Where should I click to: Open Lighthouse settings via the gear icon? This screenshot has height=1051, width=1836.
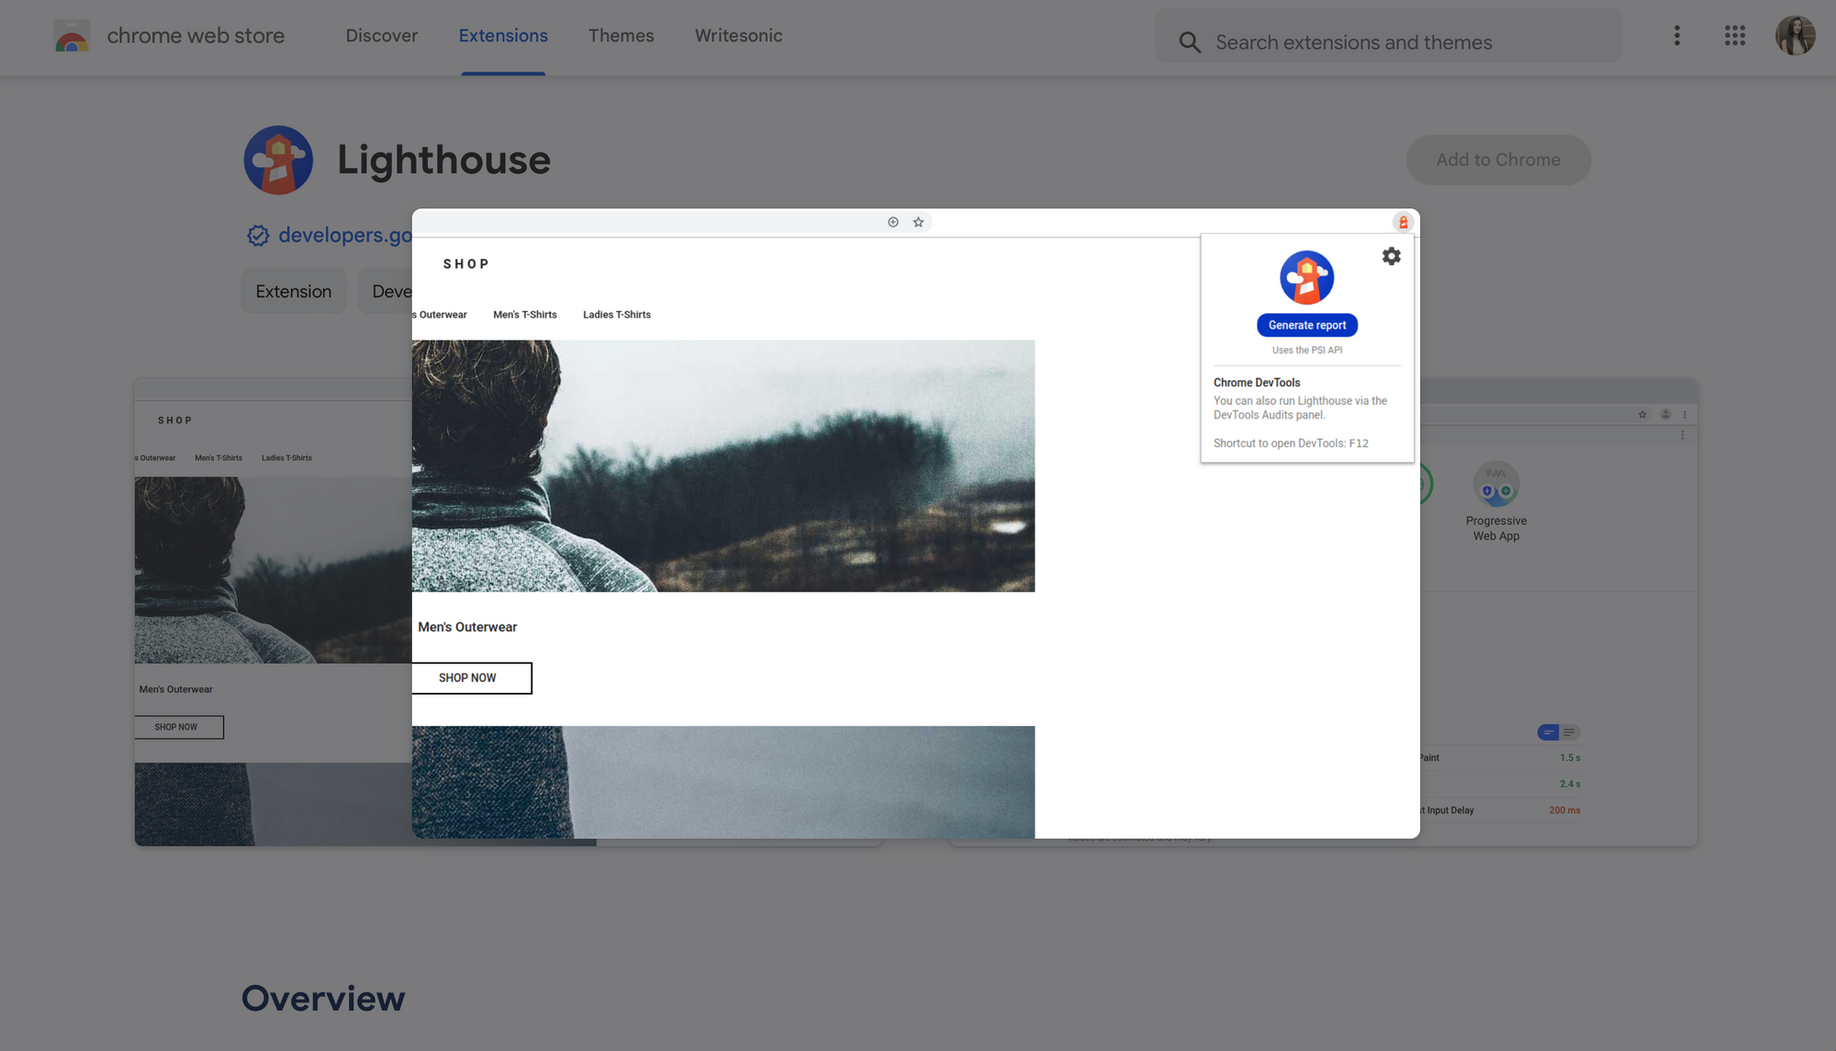coord(1391,256)
